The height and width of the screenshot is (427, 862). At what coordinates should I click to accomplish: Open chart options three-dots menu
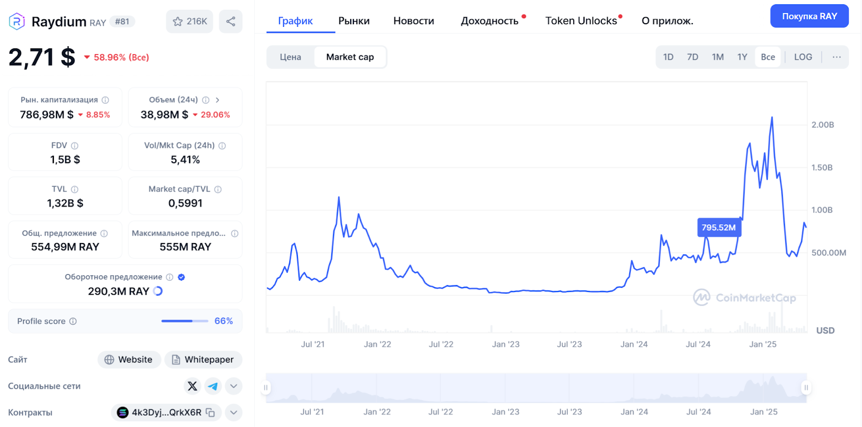(x=837, y=57)
